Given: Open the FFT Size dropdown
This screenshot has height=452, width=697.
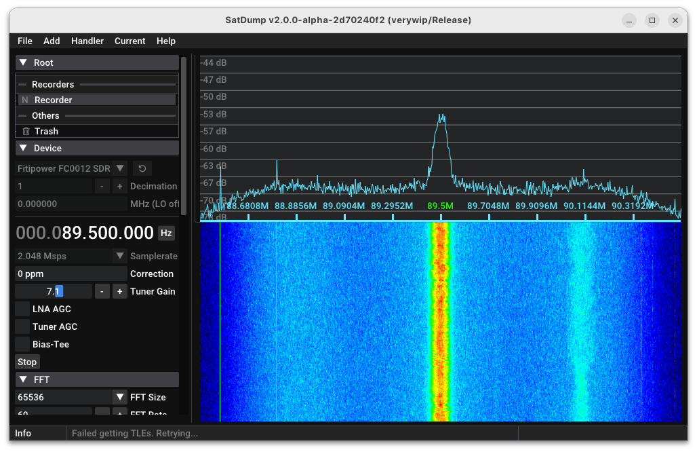Looking at the screenshot, I should point(119,397).
